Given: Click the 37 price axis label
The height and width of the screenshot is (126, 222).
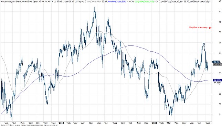Looking at the screenshot, I should point(220,53).
